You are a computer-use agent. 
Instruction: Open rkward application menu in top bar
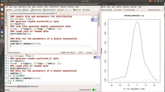click(15, 1)
